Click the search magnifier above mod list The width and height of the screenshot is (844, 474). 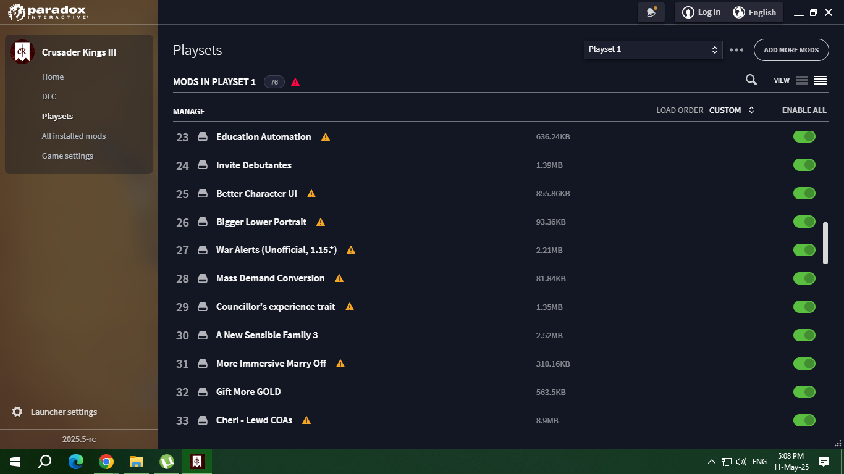click(x=751, y=80)
